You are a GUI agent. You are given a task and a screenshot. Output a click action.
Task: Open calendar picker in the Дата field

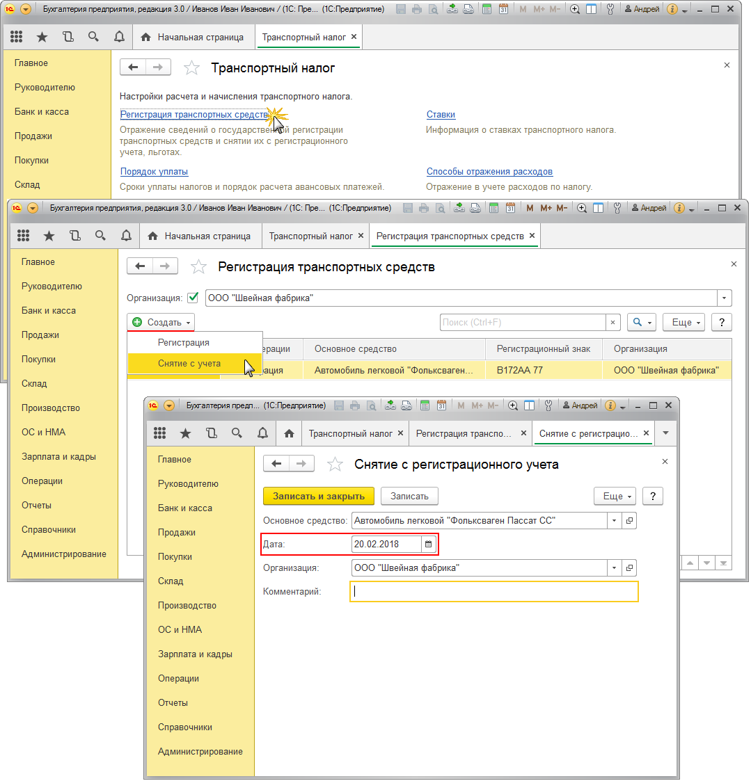(429, 544)
